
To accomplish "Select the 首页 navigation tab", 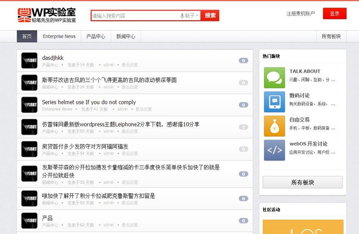I will (x=27, y=37).
